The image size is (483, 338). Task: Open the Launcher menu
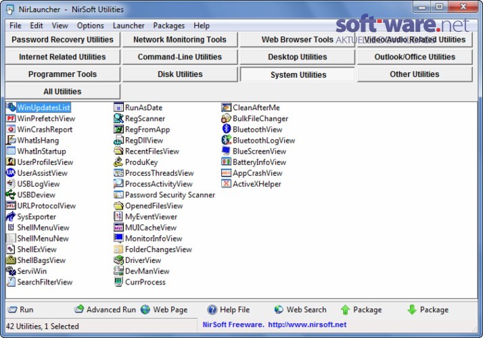tap(129, 26)
